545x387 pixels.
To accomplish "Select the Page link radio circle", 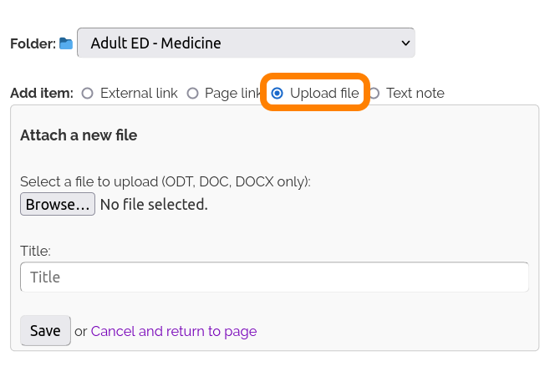I will tap(192, 94).
